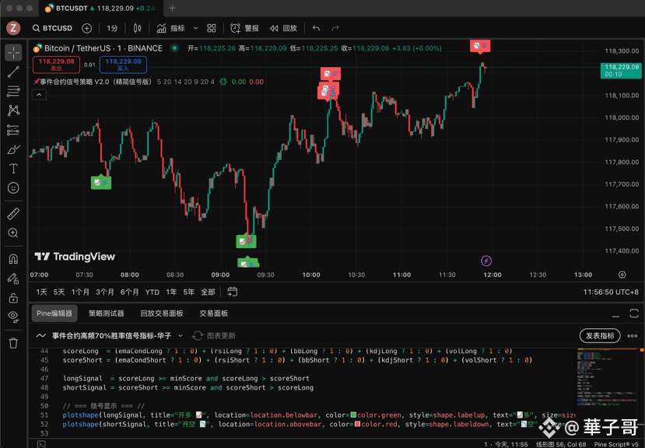This screenshot has width=645, height=448.
Task: Open the candlestick chart style menu
Action: tap(138, 28)
